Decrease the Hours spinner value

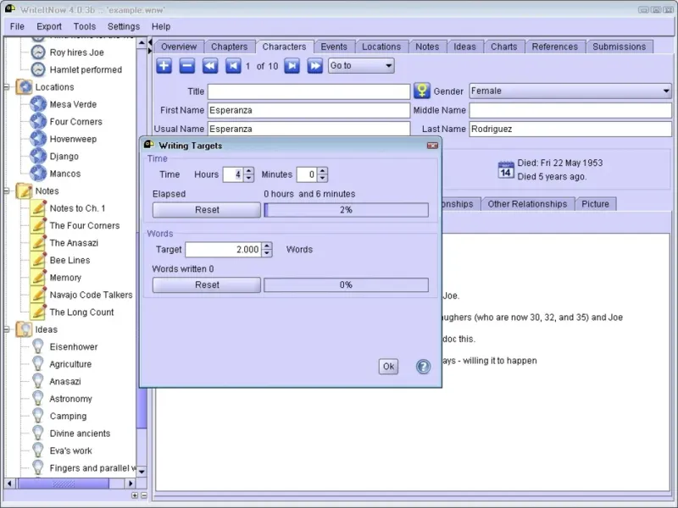point(248,178)
